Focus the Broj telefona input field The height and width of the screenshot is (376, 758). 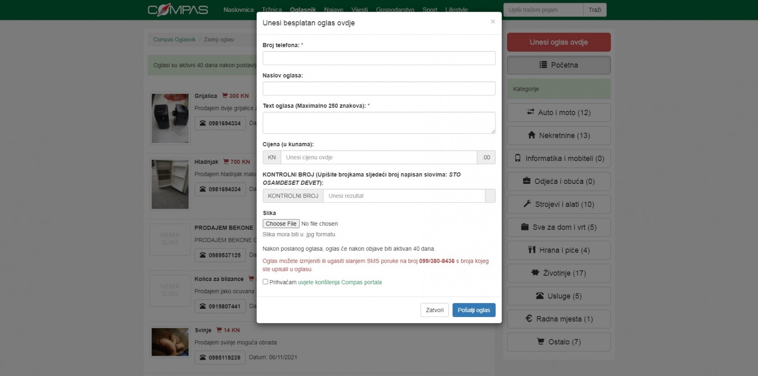click(x=379, y=58)
